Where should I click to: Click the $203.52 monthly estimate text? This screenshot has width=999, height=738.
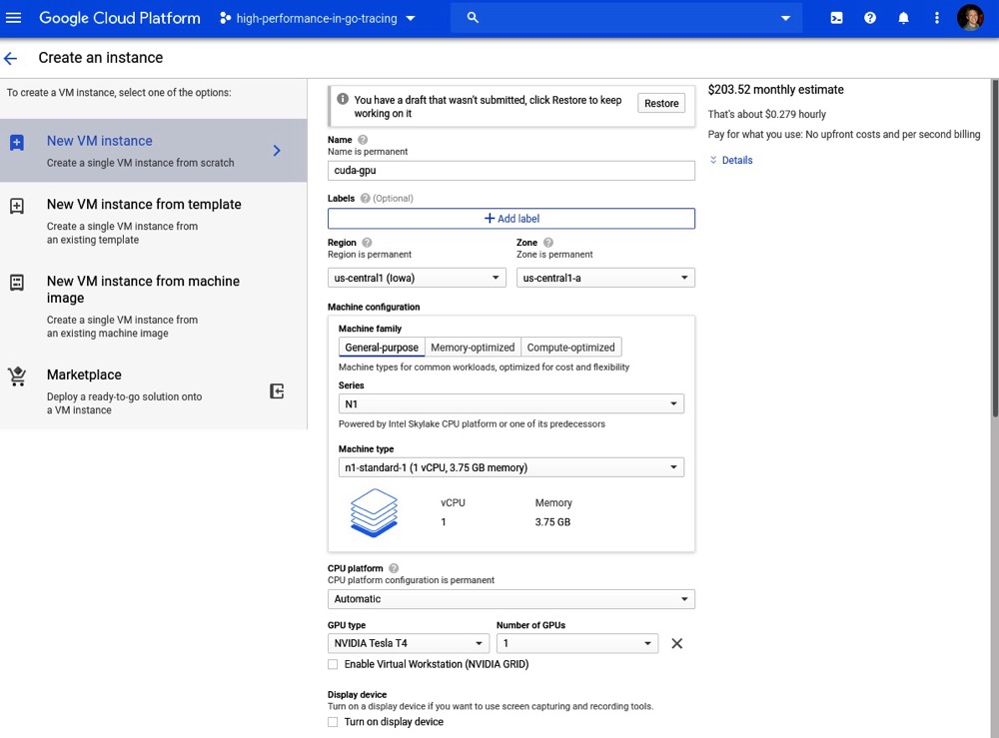[x=775, y=90]
